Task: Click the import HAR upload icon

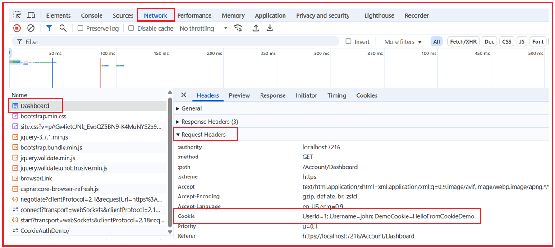Action: pos(256,28)
